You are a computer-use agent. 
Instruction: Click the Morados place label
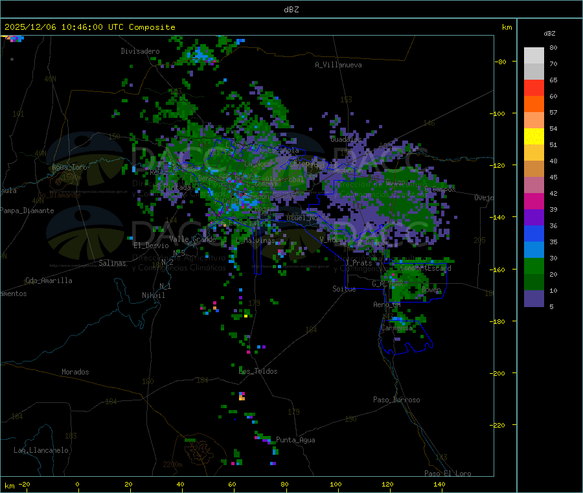pos(75,372)
